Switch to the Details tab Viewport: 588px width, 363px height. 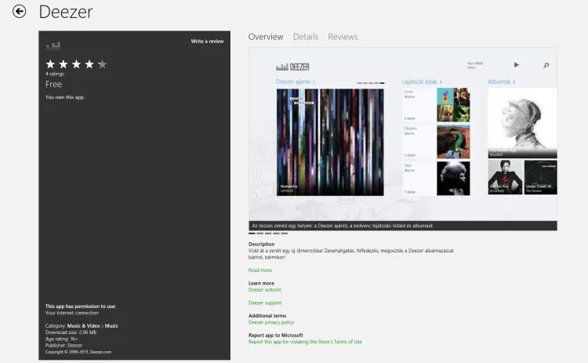(x=306, y=37)
